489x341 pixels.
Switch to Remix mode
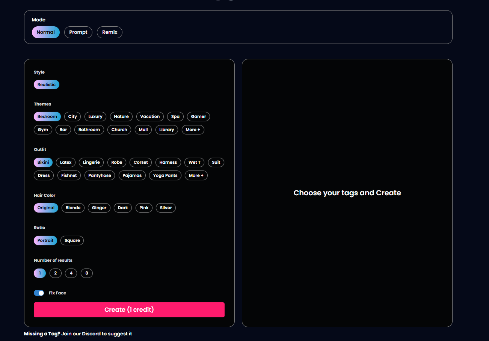coord(110,32)
